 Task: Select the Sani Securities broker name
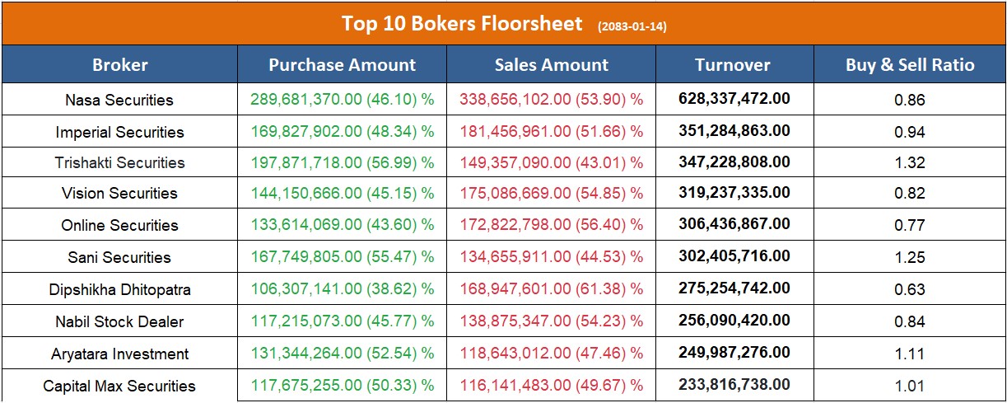pyautogui.click(x=119, y=257)
